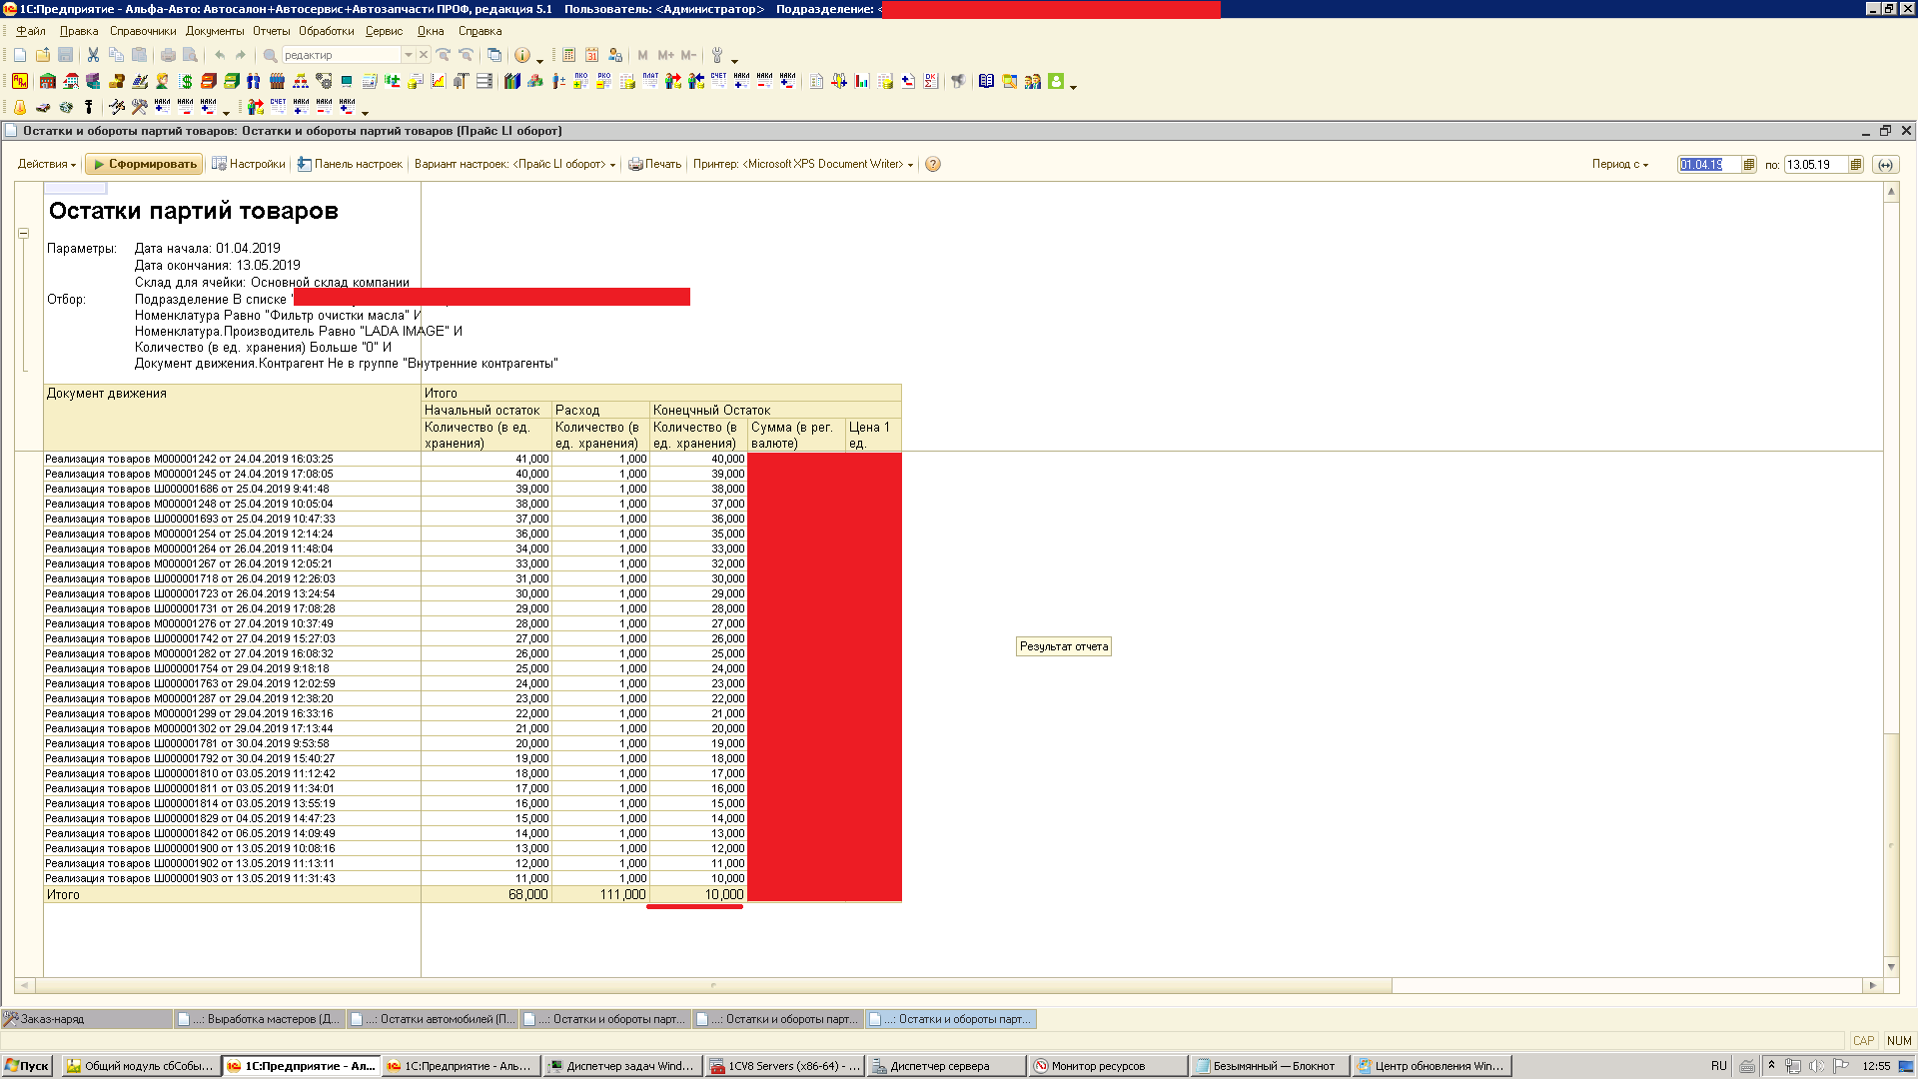Switch to Заказ-наряд window tab
1918x1079 pixels.
coord(87,1019)
